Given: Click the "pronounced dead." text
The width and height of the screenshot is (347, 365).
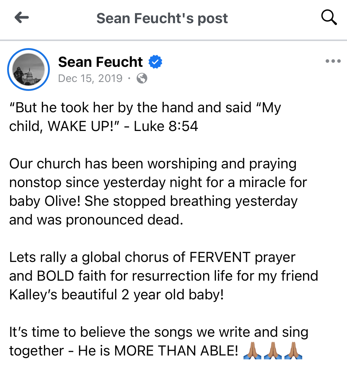Looking at the screenshot, I should coord(125,220).
